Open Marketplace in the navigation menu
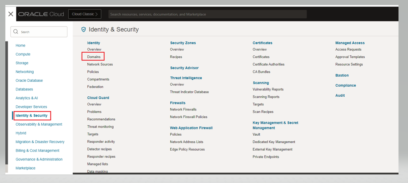Image resolution: width=408 pixels, height=183 pixels. coord(25,168)
